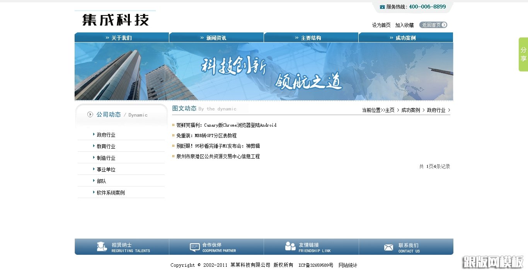Open the 成功案例 navigation menu
This screenshot has width=528, height=271.
405,37
